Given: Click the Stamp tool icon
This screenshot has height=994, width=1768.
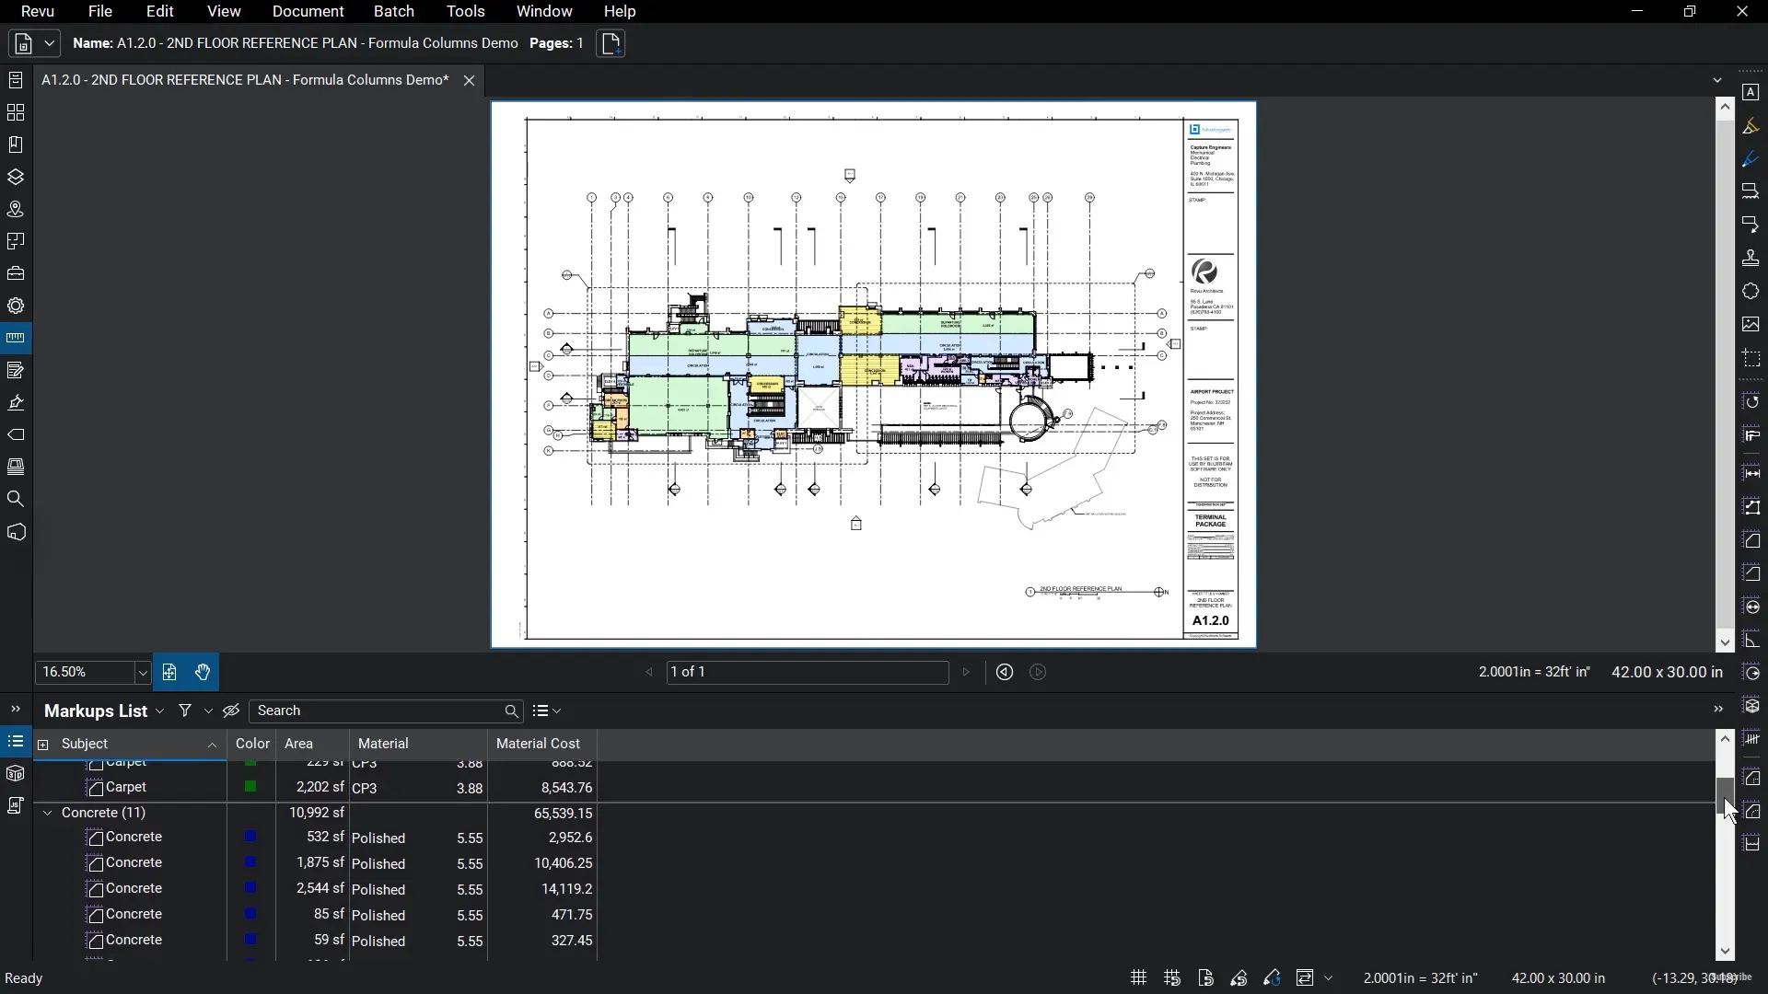Looking at the screenshot, I should [1751, 259].
